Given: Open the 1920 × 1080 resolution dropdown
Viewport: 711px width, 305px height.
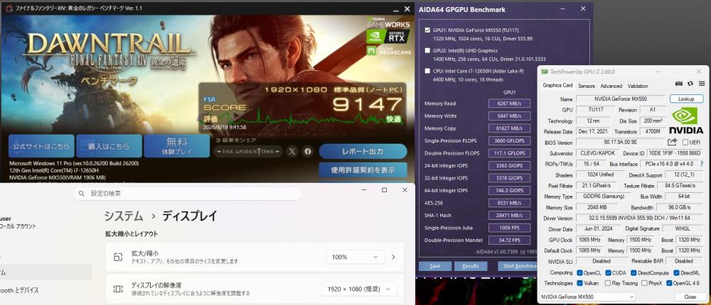Looking at the screenshot, I should pos(359,289).
